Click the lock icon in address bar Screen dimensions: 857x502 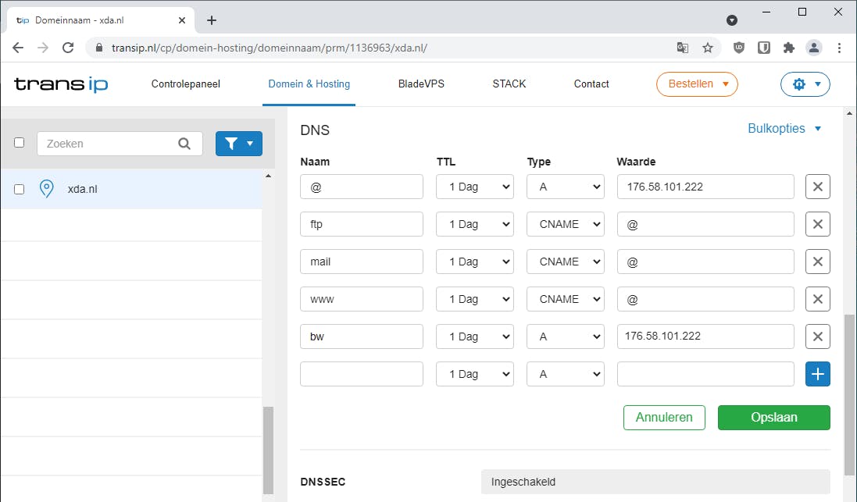click(x=99, y=48)
